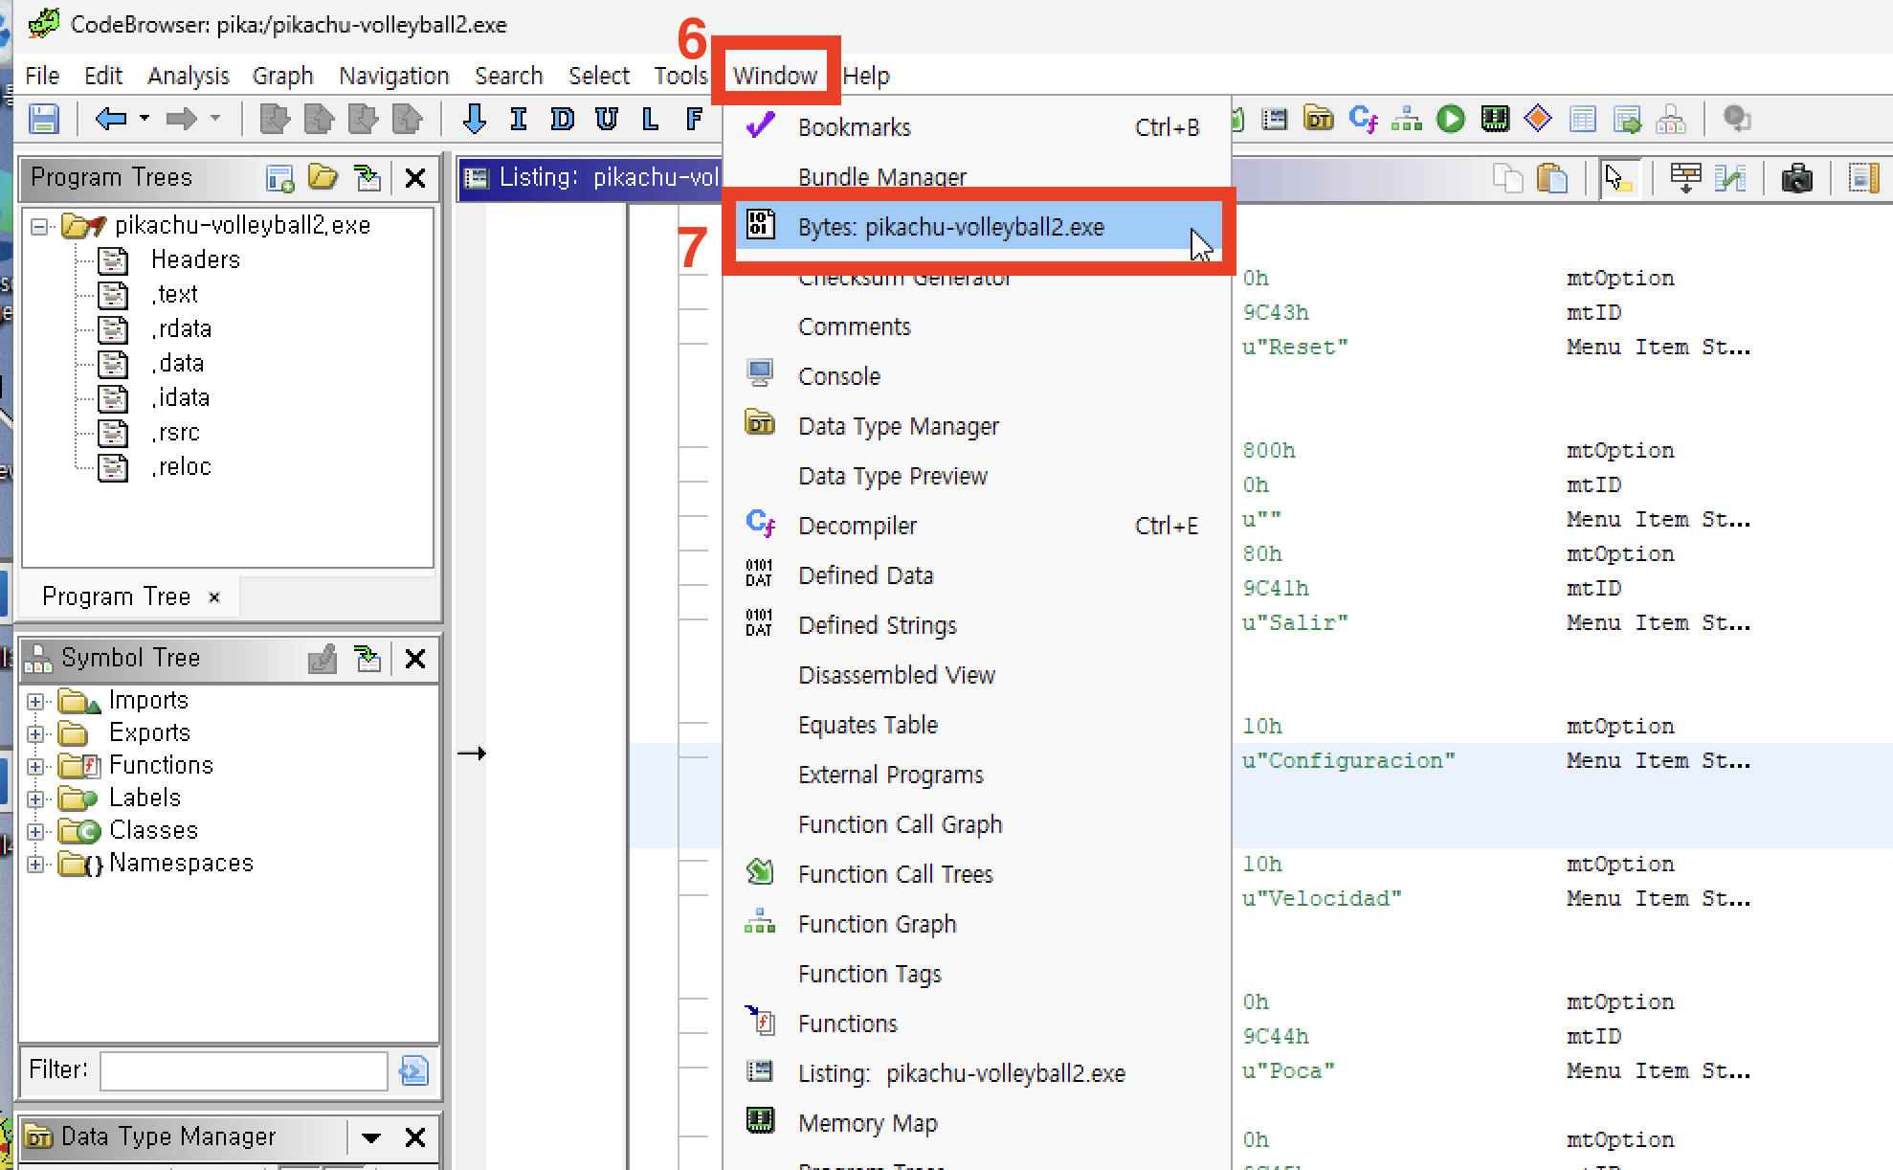Expand the Namespaces folder
Image resolution: width=1893 pixels, height=1170 pixels.
(35, 865)
